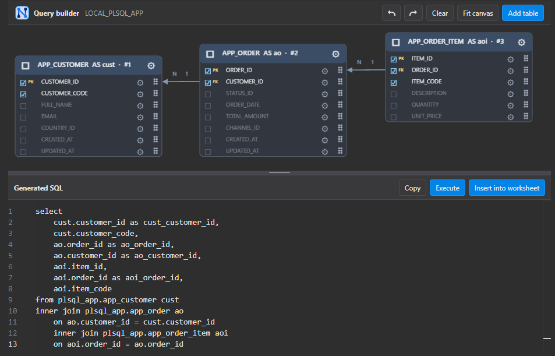
Task: Click the Fit canvas button
Action: (x=478, y=13)
